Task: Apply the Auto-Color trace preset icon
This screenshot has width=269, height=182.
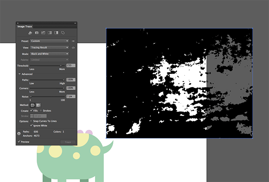Action: [30, 33]
